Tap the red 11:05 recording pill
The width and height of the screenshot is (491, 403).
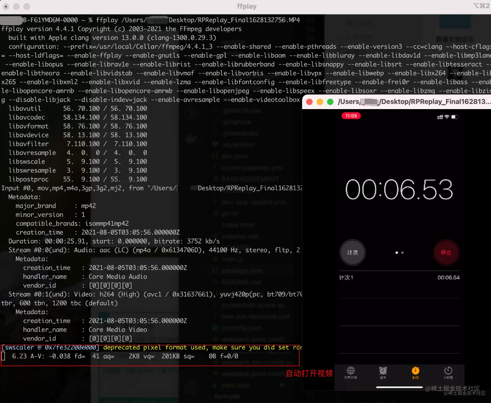click(x=351, y=116)
